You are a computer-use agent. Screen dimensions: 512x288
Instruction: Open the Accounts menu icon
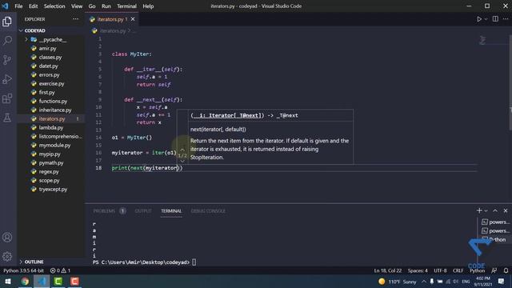tap(7, 238)
